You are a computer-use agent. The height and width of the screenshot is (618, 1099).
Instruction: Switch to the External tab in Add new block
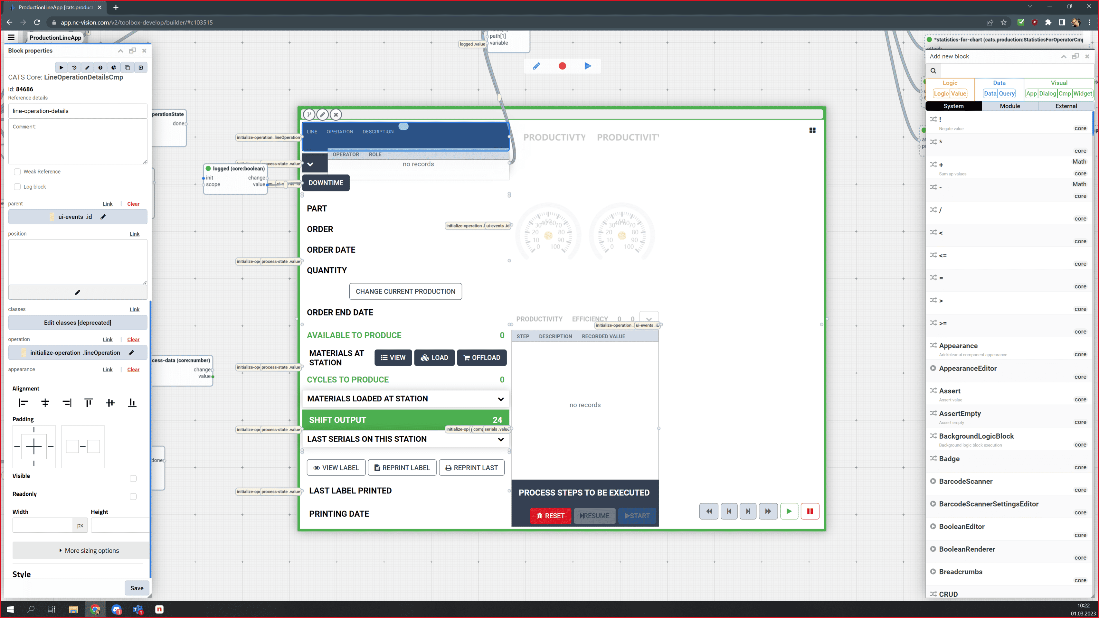point(1066,106)
